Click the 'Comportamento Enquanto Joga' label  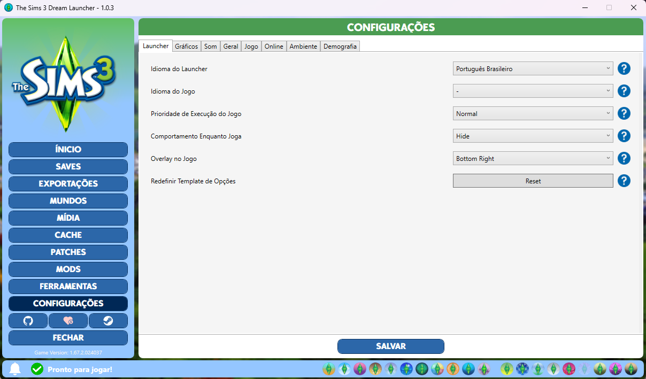pos(196,136)
